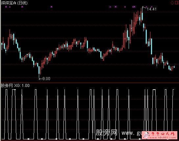Click the 14.41 high price label
The width and height of the screenshot is (179, 141).
pos(152,9)
